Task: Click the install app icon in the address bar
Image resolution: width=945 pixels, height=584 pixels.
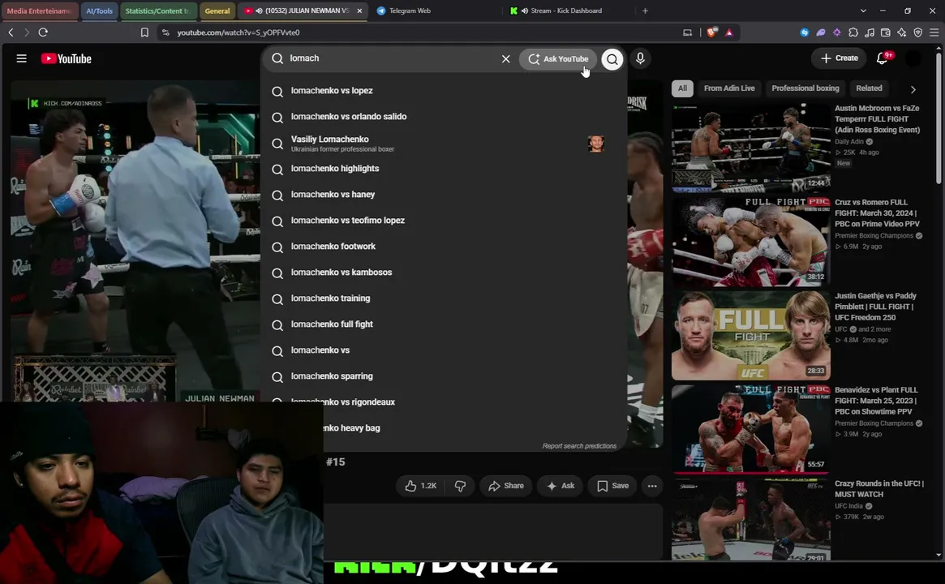Action: click(688, 32)
